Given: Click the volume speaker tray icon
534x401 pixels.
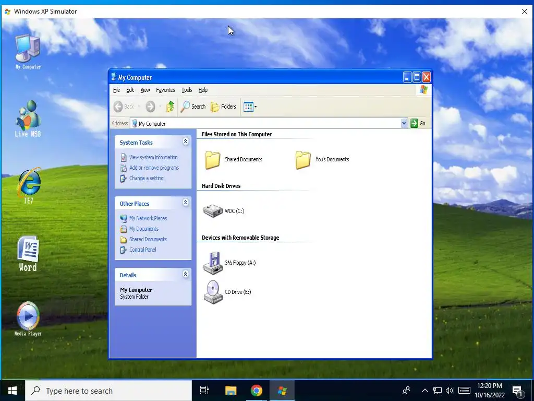Looking at the screenshot, I should point(450,391).
